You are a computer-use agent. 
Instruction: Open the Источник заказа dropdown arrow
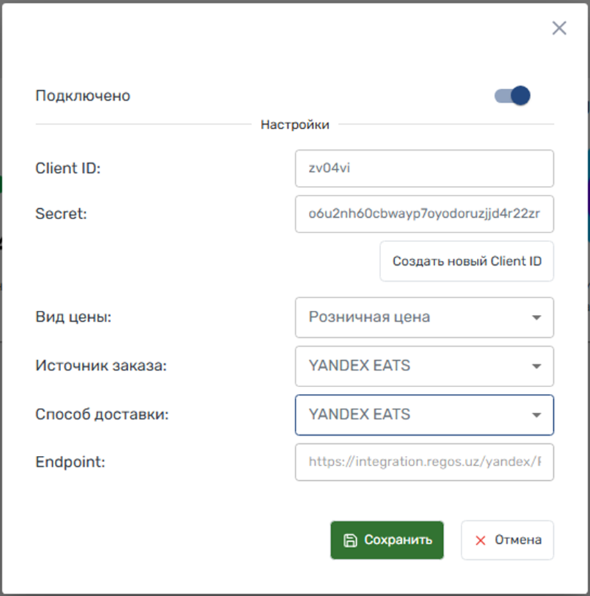coord(536,366)
